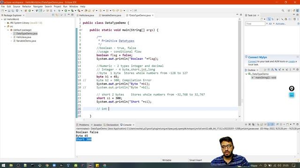
Task: Click the create link under Connect Mylyn
Action: tap(292, 61)
